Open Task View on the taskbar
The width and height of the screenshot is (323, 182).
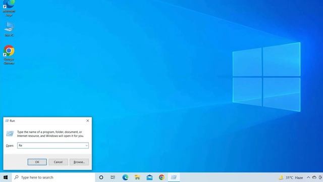point(113,177)
